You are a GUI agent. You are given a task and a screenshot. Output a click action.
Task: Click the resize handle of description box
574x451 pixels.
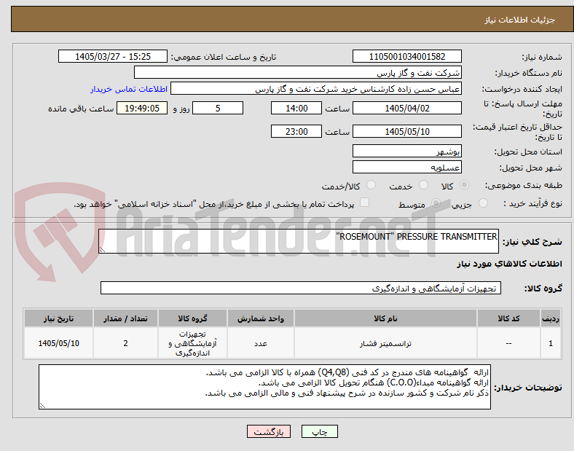pyautogui.click(x=102, y=250)
